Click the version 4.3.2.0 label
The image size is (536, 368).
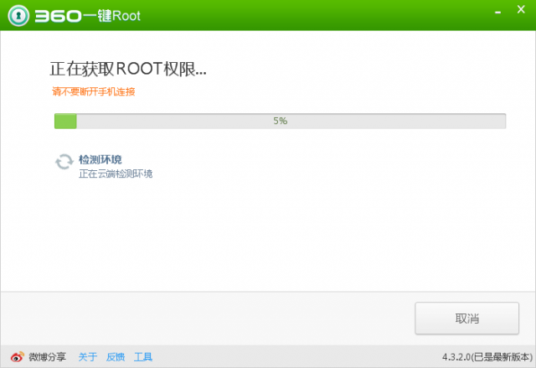487,357
